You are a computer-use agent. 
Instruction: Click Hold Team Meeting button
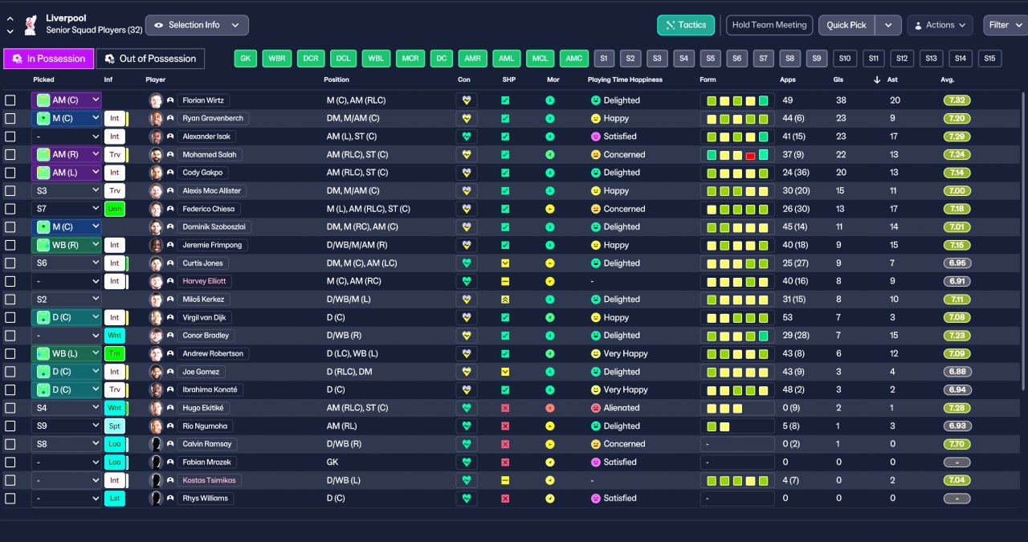tap(769, 25)
